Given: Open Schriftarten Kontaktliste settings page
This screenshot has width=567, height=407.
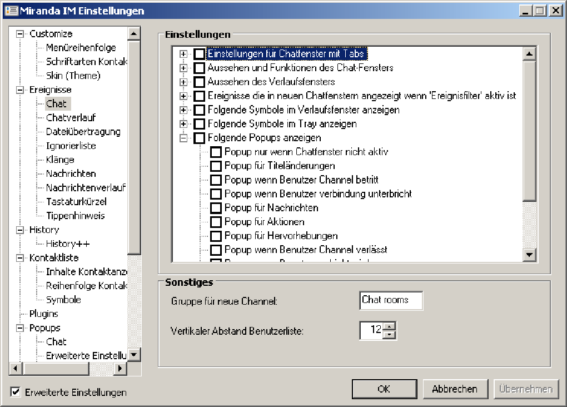Looking at the screenshot, I should [86, 62].
